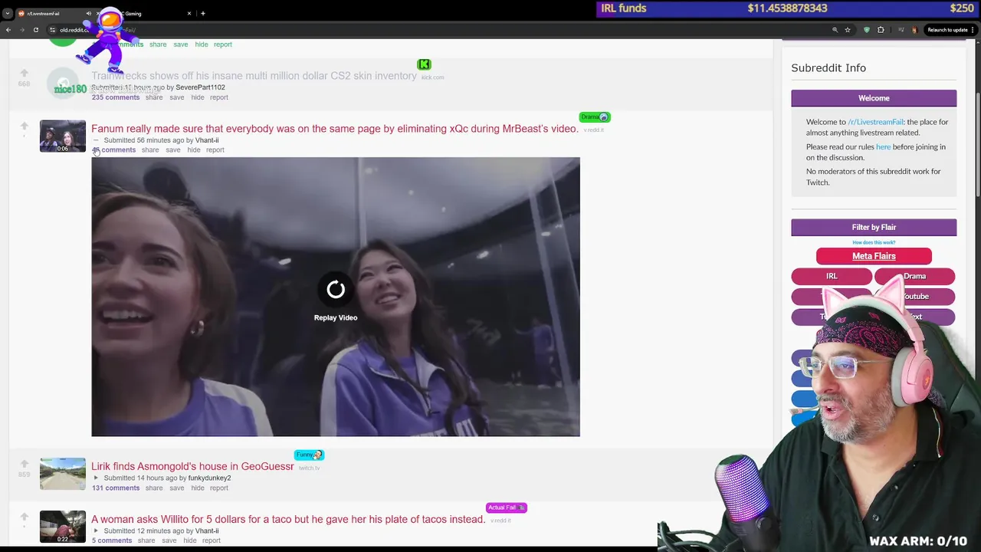Viewport: 981px width, 552px height.
Task: Share the Fanum xQc post
Action: point(150,150)
